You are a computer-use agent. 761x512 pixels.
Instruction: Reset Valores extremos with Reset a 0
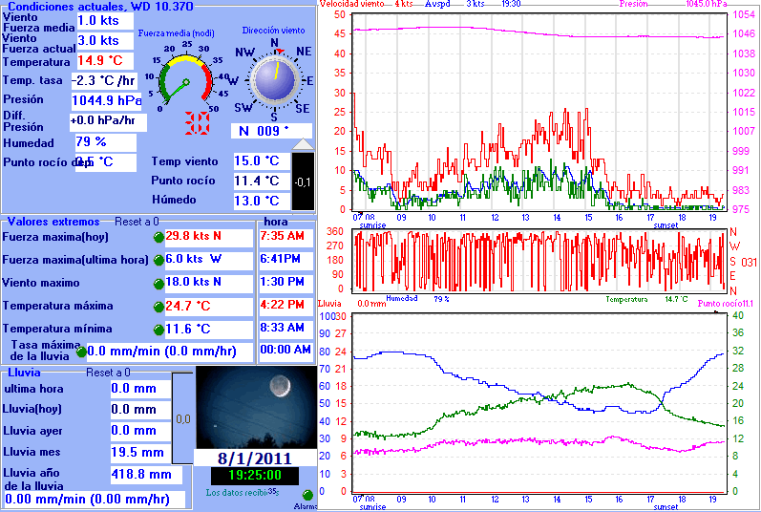136,222
